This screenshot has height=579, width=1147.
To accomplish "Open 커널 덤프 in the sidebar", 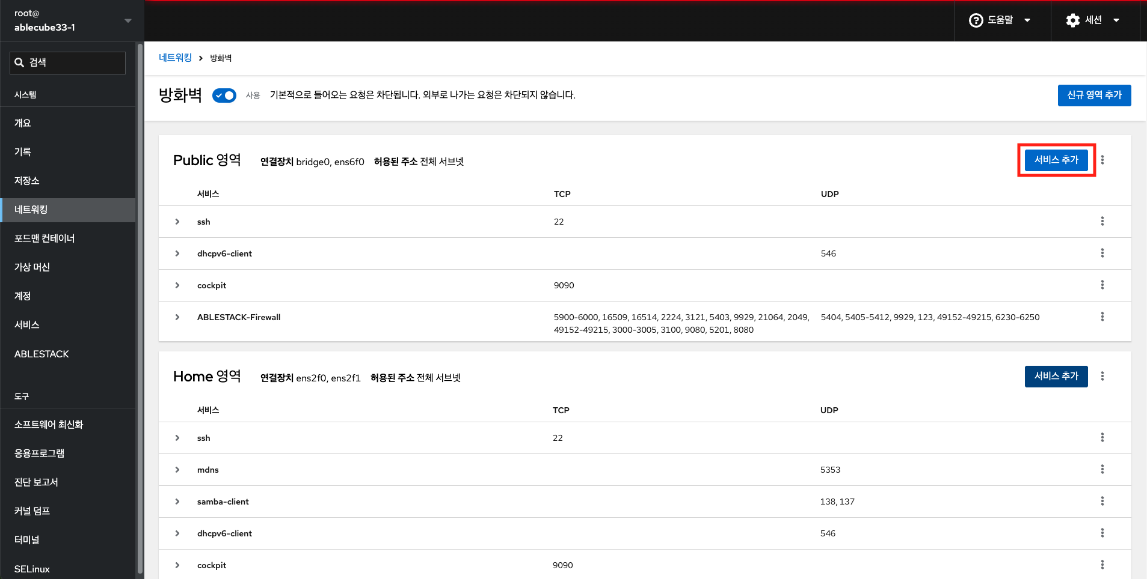I will tap(68, 511).
